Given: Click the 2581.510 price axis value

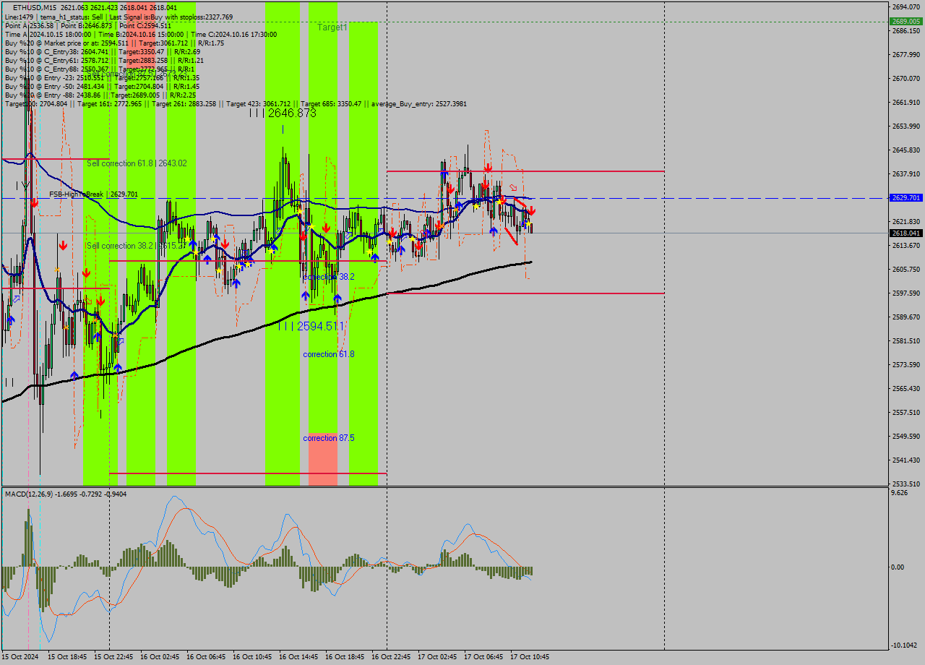Looking at the screenshot, I should point(905,340).
